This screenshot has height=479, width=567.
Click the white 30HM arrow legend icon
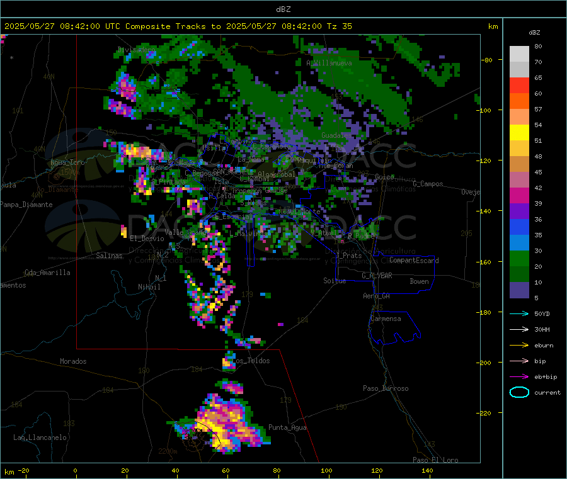519,329
